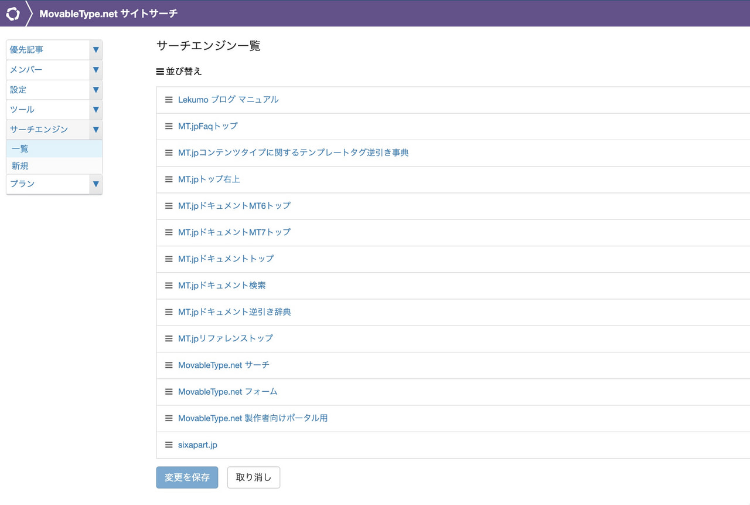Click the 変更を保存 button

[187, 477]
